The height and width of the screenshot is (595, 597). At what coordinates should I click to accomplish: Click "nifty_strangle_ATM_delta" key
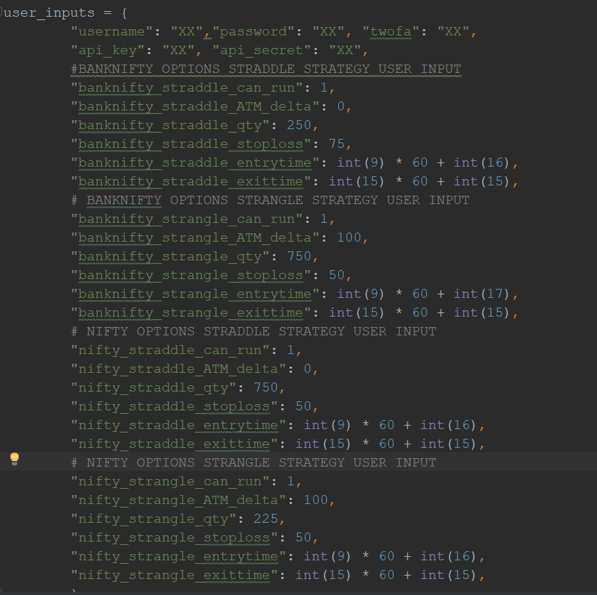click(x=178, y=500)
